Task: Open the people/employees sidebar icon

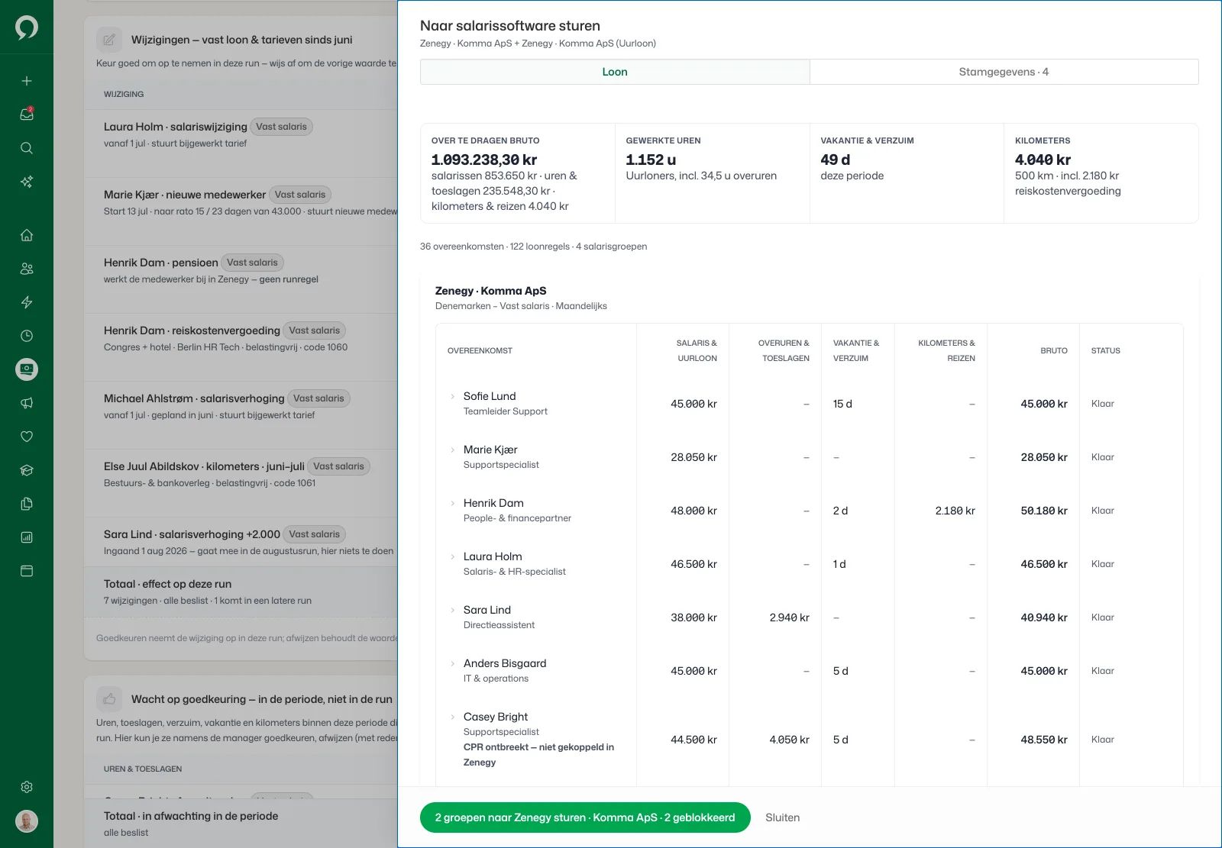Action: (x=27, y=269)
